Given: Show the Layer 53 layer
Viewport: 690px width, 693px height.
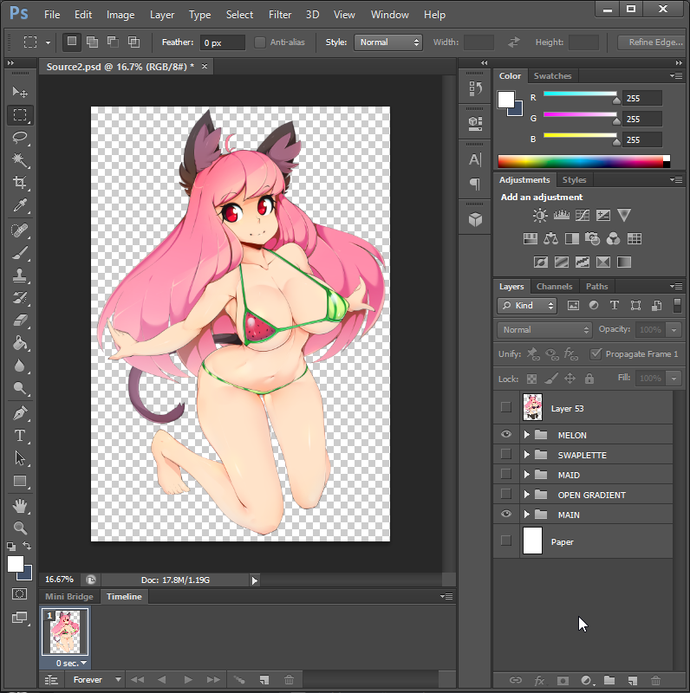Looking at the screenshot, I should point(506,407).
